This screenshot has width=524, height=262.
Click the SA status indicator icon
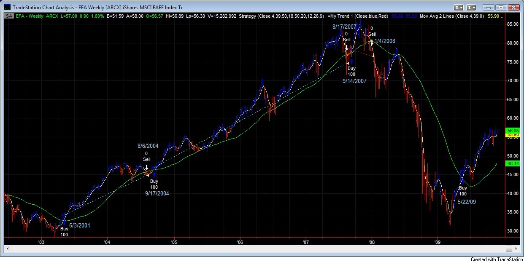pos(8,16)
